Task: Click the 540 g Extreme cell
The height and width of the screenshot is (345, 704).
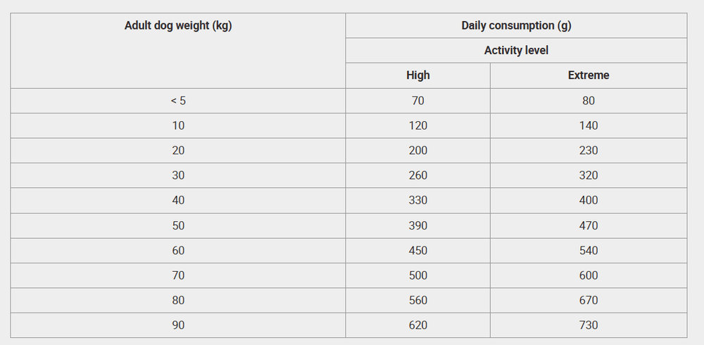Action: coord(589,251)
